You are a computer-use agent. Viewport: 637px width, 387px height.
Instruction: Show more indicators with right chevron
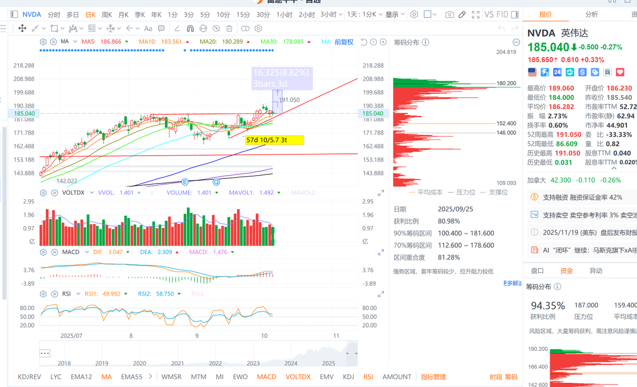[x=151, y=376]
